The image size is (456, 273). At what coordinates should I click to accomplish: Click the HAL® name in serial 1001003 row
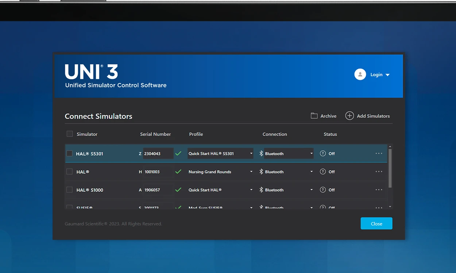83,172
